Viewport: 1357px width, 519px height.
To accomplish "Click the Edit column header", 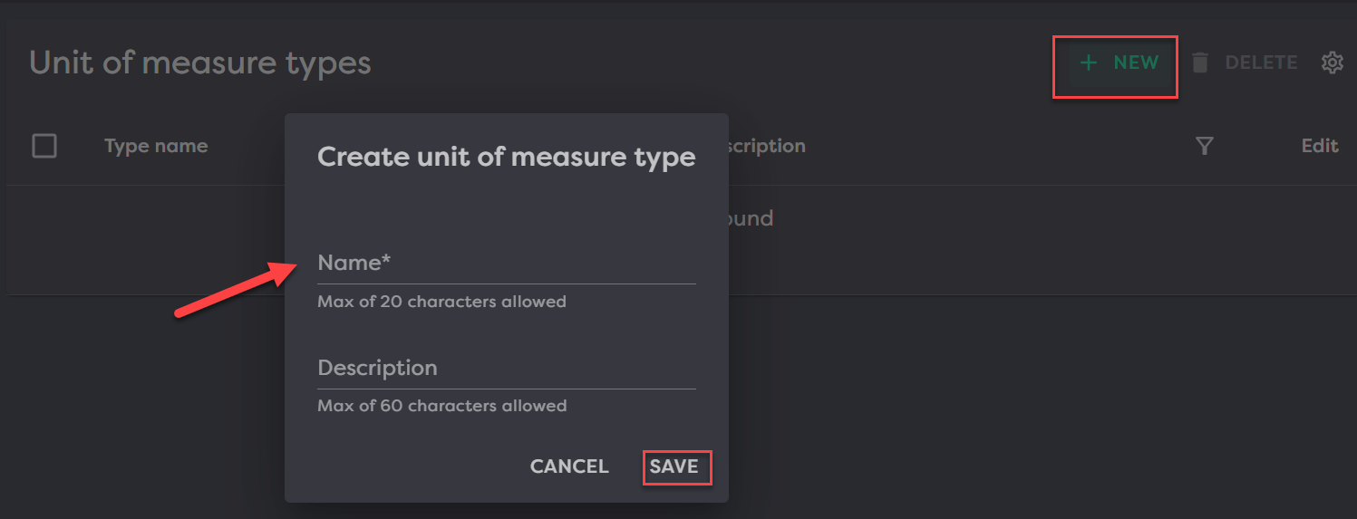I will 1320,146.
